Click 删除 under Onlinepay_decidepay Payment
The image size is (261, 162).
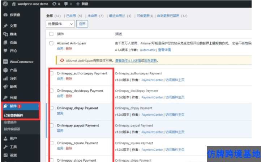(x=69, y=96)
